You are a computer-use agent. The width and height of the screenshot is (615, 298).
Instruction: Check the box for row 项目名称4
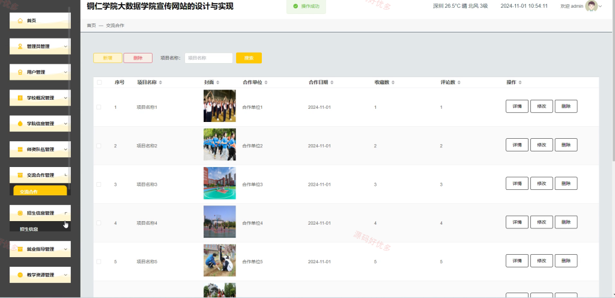99,223
